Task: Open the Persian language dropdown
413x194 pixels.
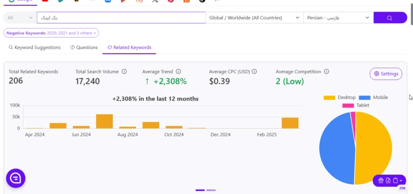Action: coord(339,18)
